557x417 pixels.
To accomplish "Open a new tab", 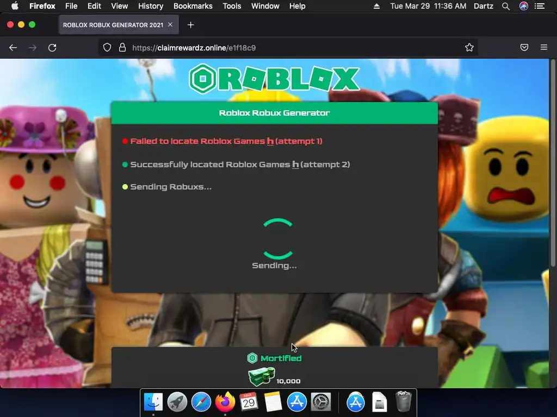I will click(191, 25).
